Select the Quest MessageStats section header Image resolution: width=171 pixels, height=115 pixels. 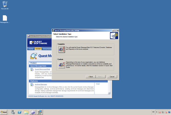coord(40,66)
